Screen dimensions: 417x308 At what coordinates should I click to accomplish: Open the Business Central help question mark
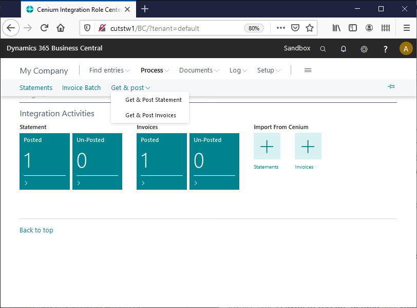(x=385, y=49)
